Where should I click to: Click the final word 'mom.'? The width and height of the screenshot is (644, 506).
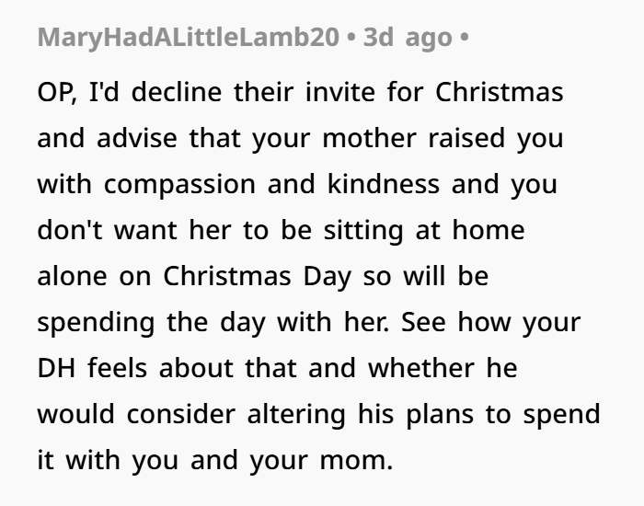pyautogui.click(x=357, y=460)
